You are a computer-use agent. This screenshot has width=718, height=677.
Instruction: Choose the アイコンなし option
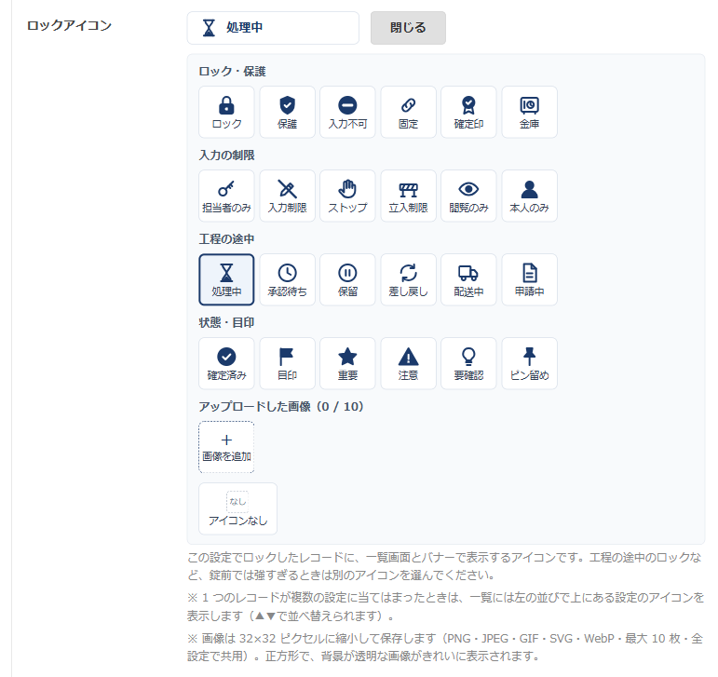pyautogui.click(x=237, y=508)
